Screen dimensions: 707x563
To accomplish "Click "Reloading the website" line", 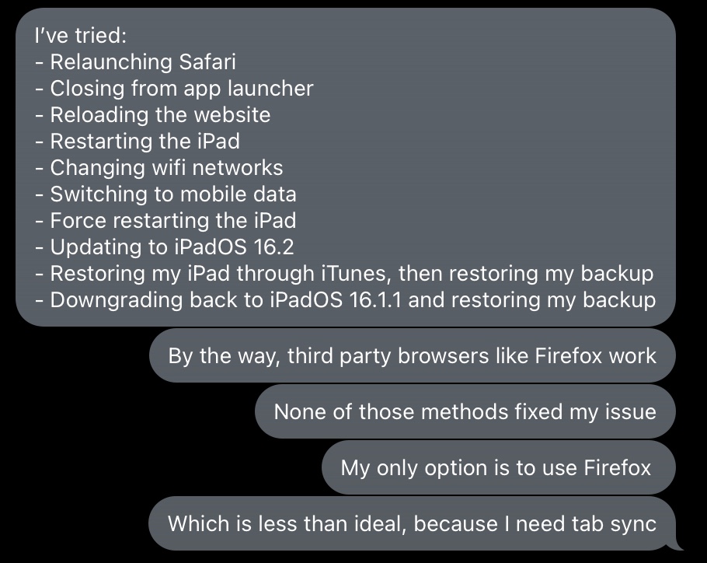I will (x=152, y=114).
